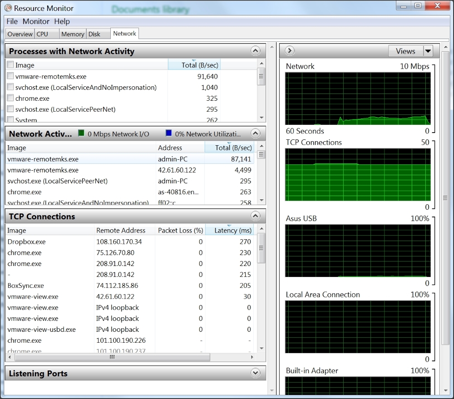This screenshot has width=454, height=399.
Task: Collapse the graphs pane with the arrow button
Action: click(290, 51)
